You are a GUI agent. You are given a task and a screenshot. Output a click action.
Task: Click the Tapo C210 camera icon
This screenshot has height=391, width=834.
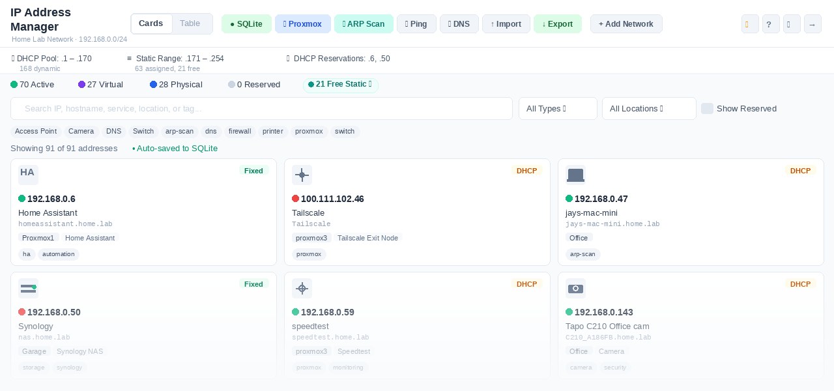point(575,288)
